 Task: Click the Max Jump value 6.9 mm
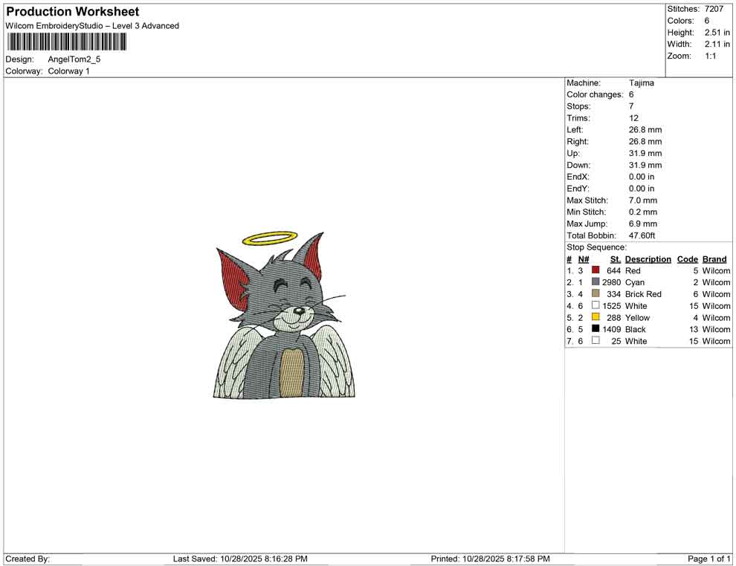[642, 224]
